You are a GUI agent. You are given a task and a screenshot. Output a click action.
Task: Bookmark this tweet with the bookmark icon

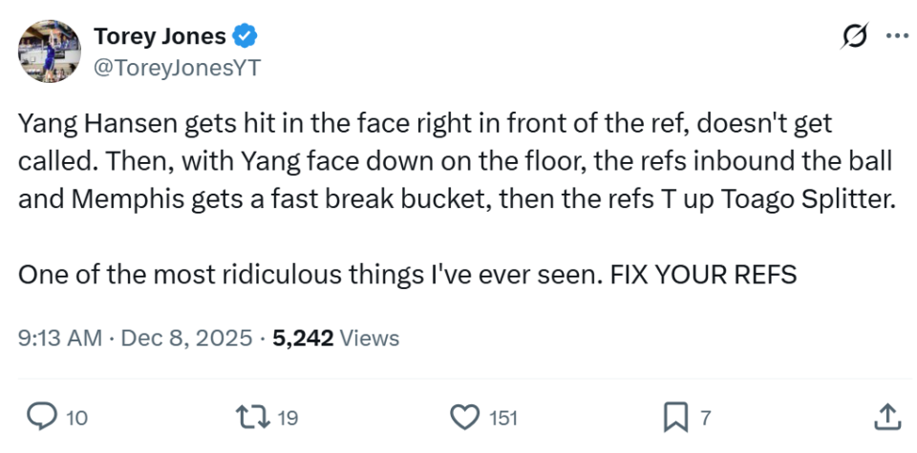tap(675, 416)
